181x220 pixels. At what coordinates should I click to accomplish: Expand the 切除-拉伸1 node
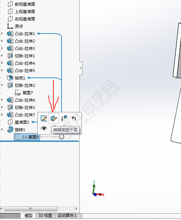(2, 56)
